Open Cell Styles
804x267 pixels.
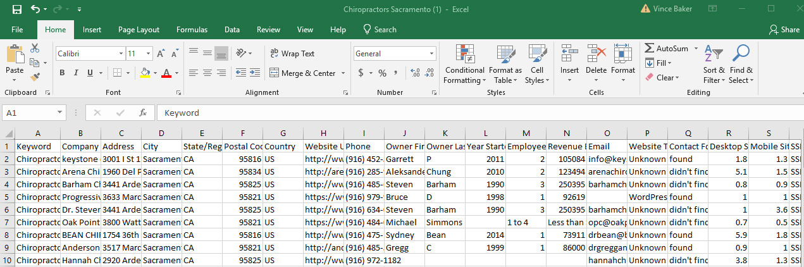pos(537,65)
